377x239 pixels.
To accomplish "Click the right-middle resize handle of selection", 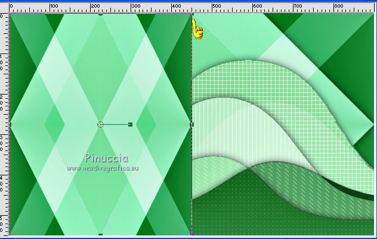I will [191, 124].
